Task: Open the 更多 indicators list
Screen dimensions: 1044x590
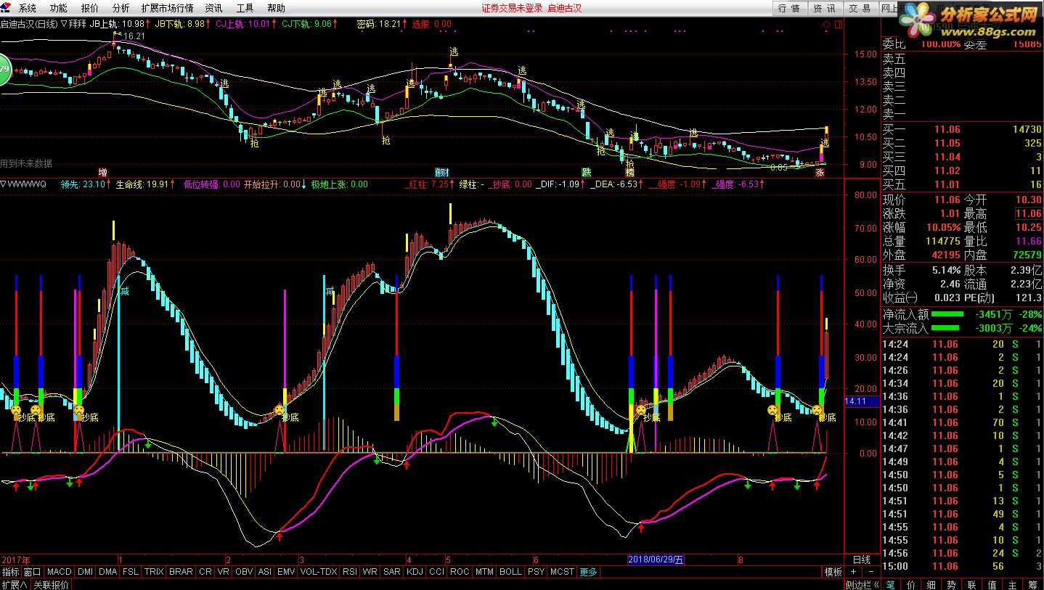Action: pyautogui.click(x=588, y=572)
